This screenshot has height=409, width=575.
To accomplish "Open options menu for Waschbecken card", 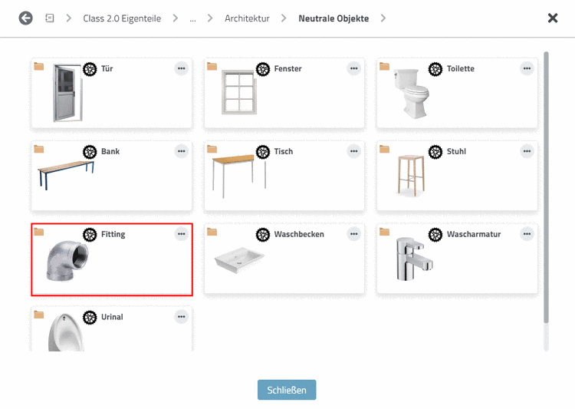I will 354,234.
